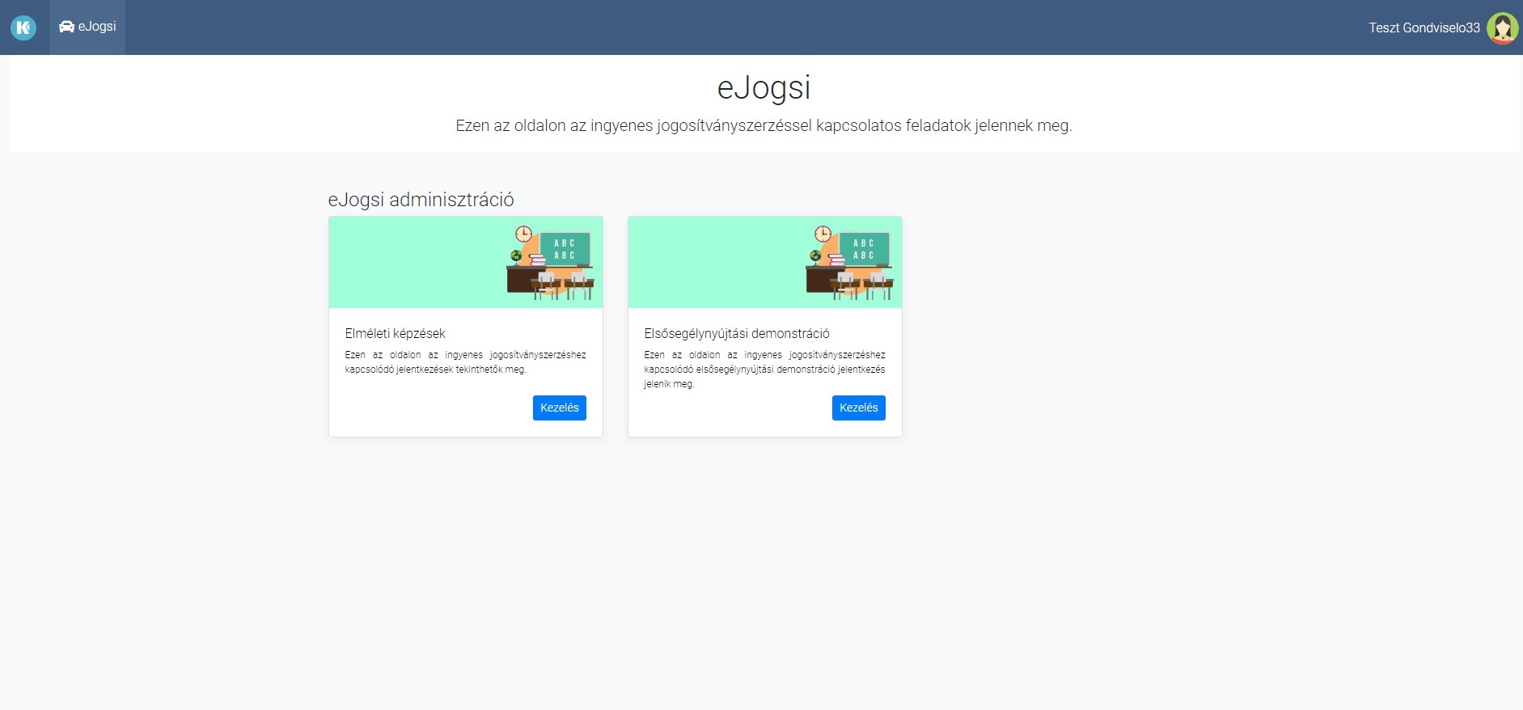Click the large eJogsi page heading
The image size is (1523, 710).
click(x=764, y=87)
